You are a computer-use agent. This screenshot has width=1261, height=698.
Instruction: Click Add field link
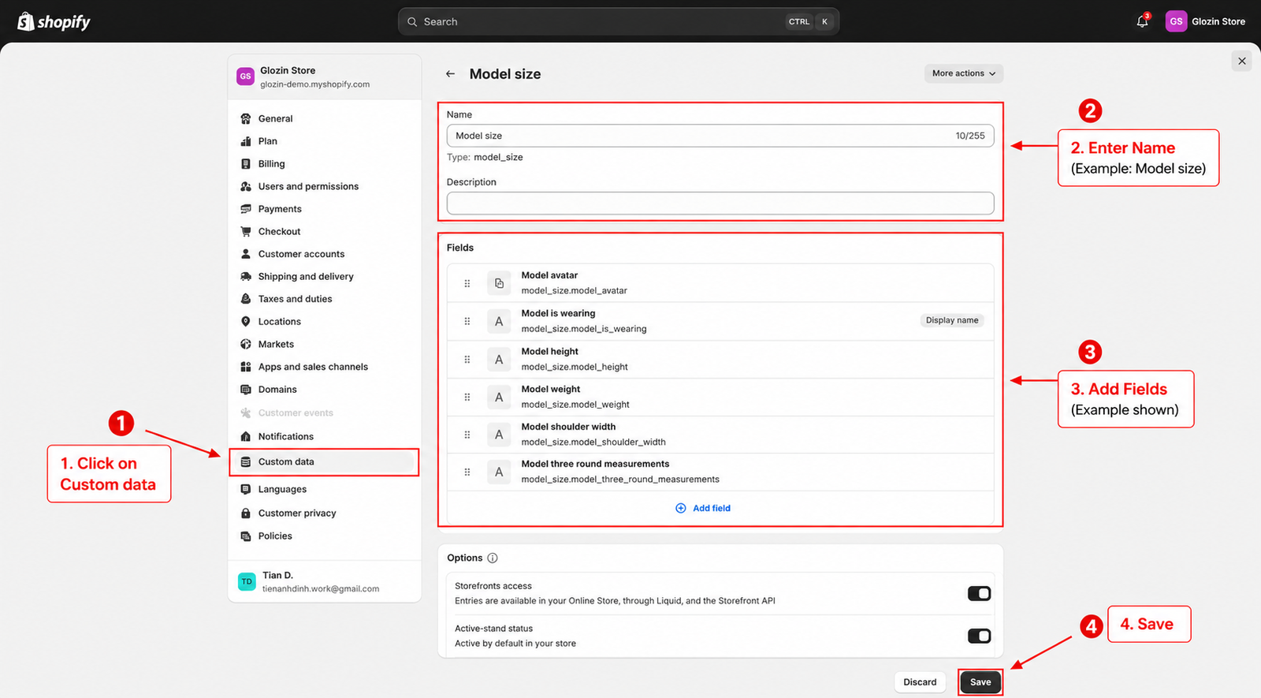(x=703, y=508)
